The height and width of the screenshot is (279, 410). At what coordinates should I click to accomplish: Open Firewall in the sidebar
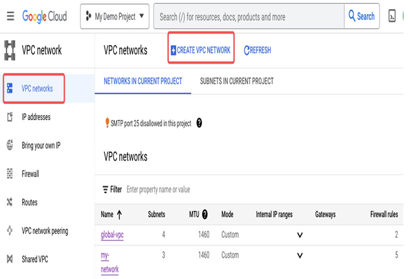(x=30, y=174)
